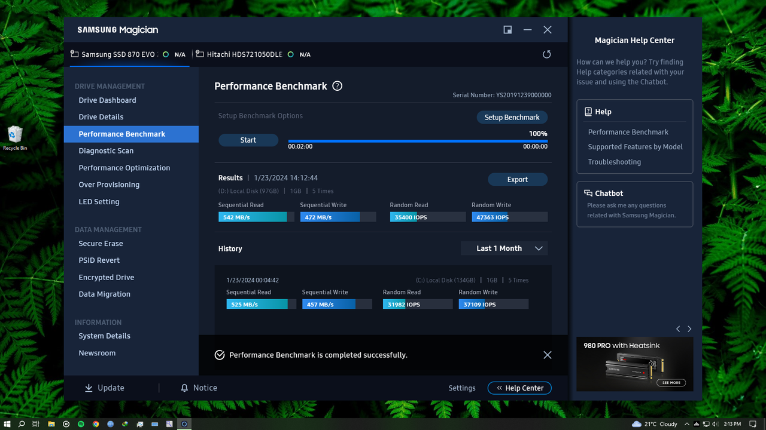This screenshot has width=766, height=430.
Task: Click the history 525 MB/s Sequential Read bar
Action: [261, 305]
